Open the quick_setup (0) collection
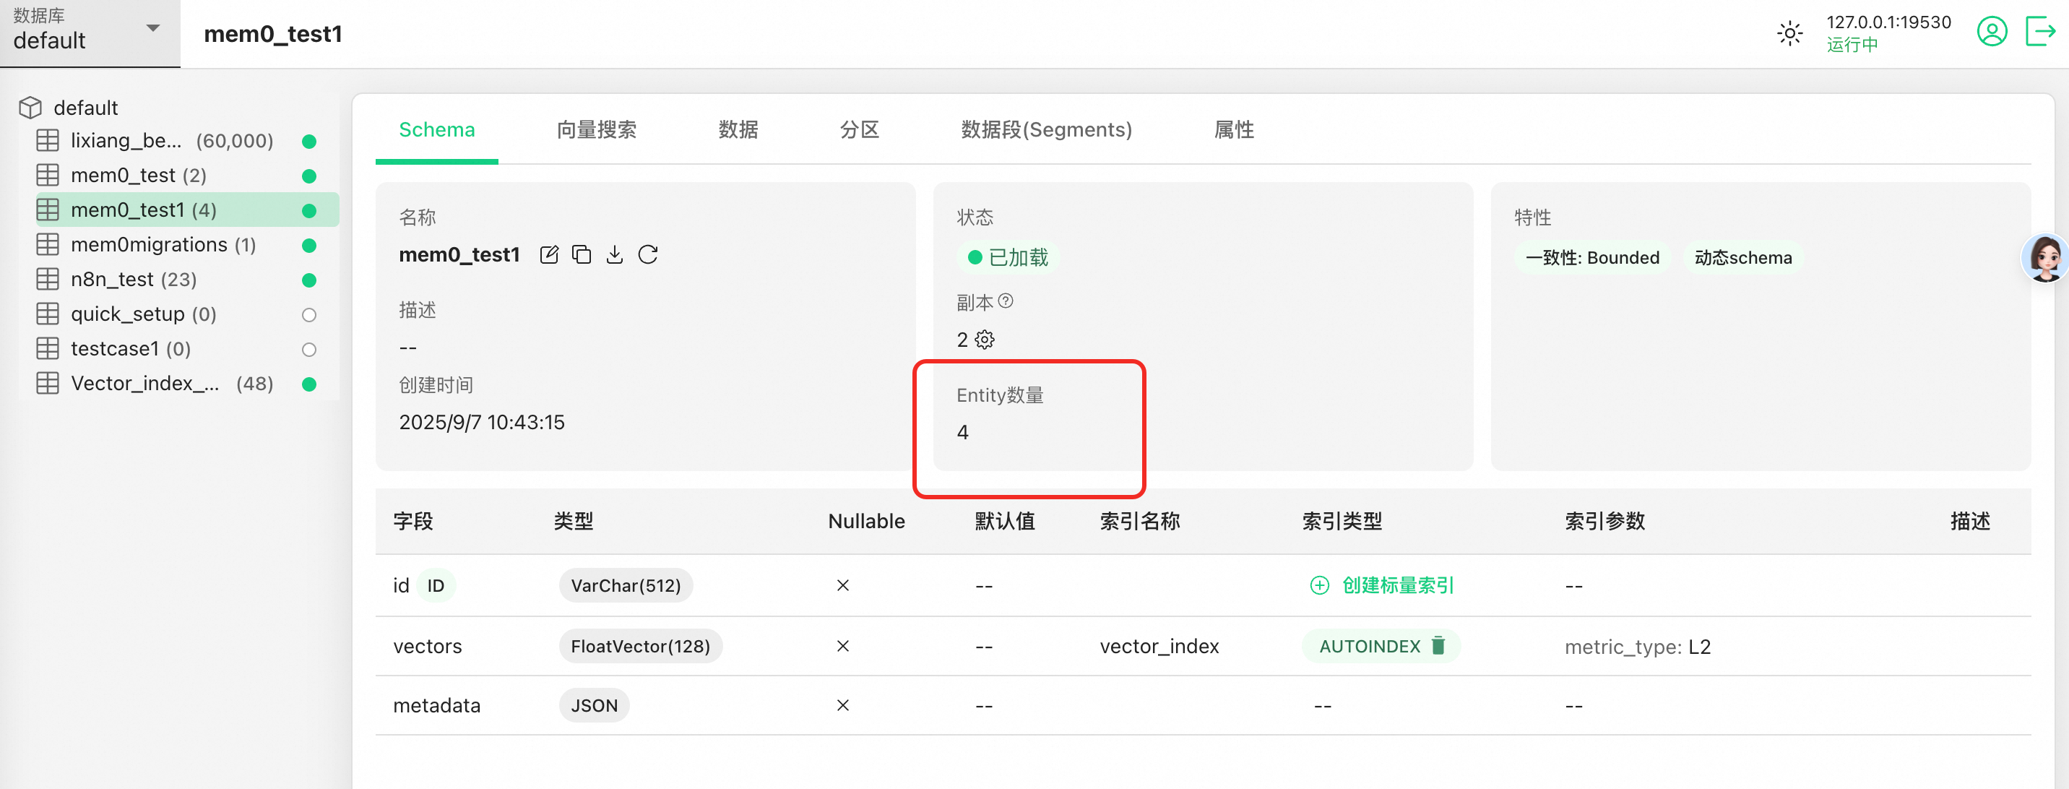Image resolution: width=2069 pixels, height=789 pixels. coord(178,314)
